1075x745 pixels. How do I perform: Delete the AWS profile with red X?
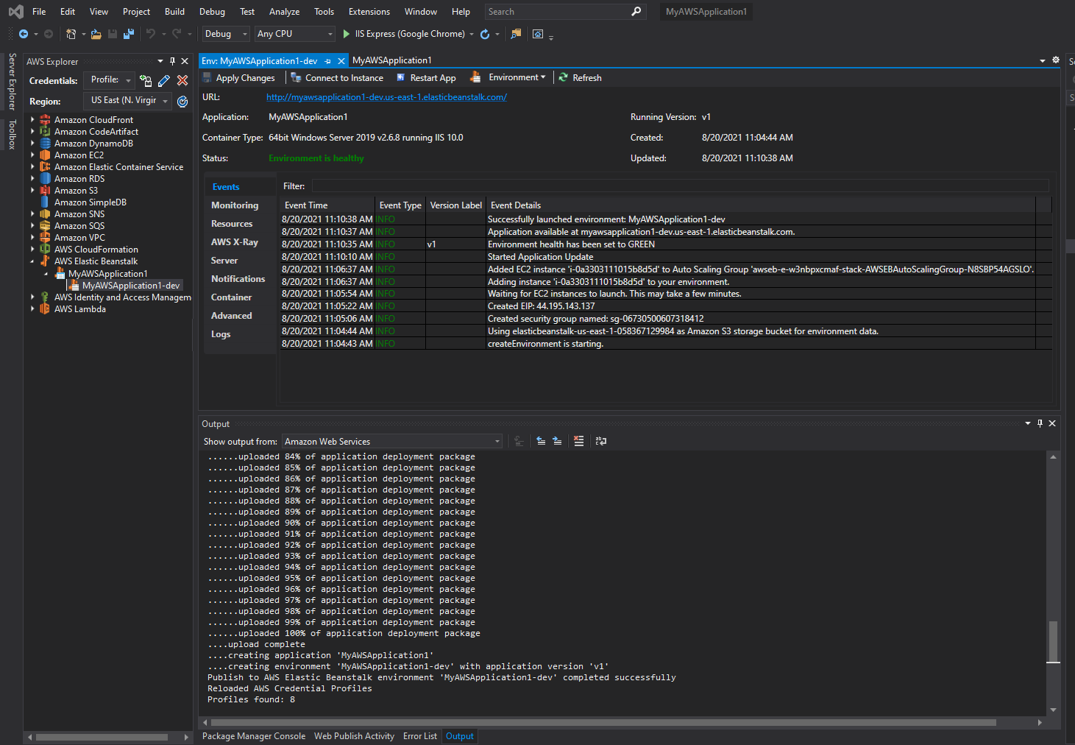[182, 80]
